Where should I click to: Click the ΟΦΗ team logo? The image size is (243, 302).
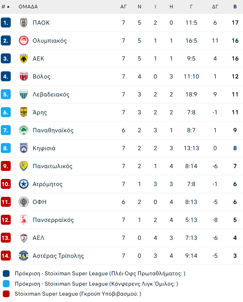pyautogui.click(x=24, y=202)
